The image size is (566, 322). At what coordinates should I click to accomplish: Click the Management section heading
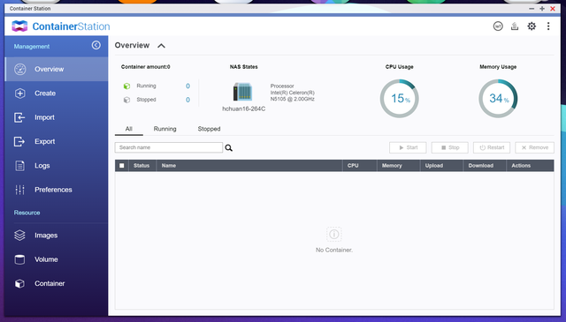coord(32,47)
